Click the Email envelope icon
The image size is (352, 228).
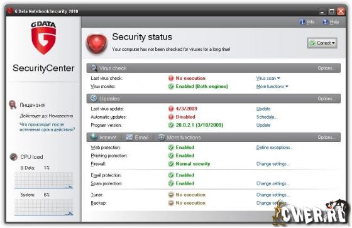coord(129,137)
